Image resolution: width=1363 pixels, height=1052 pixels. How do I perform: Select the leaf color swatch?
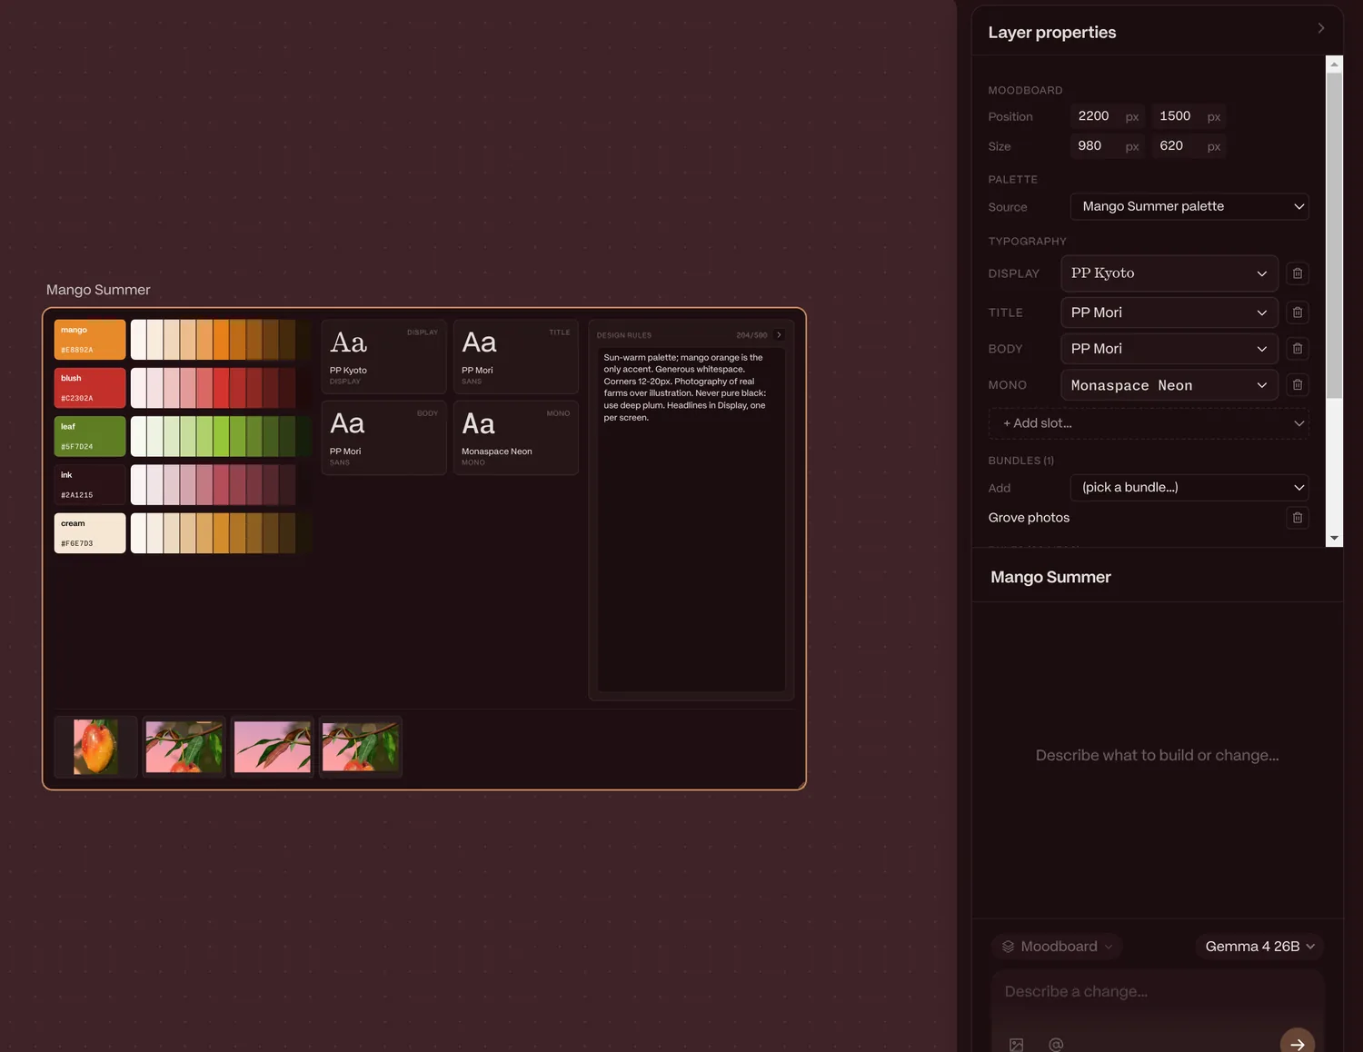(x=90, y=436)
